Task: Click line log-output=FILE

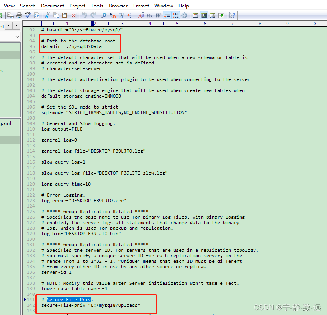Action: pos(62,129)
